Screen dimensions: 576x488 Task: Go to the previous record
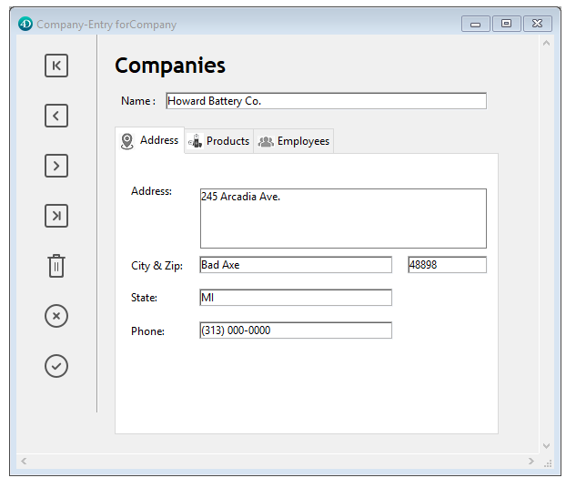tap(56, 116)
